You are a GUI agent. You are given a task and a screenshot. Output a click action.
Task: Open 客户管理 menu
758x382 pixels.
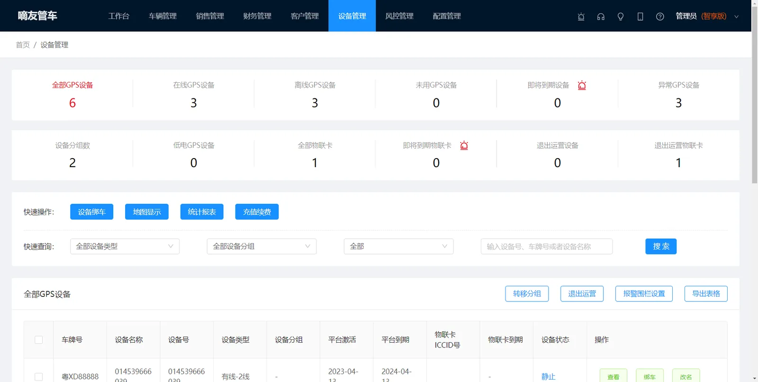pos(305,16)
